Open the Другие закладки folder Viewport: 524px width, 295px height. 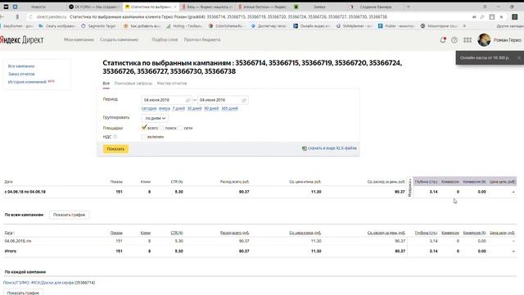coord(509,25)
